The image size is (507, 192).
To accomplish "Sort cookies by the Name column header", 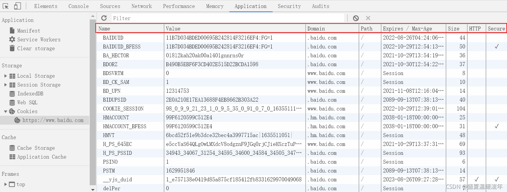I will click(130, 28).
